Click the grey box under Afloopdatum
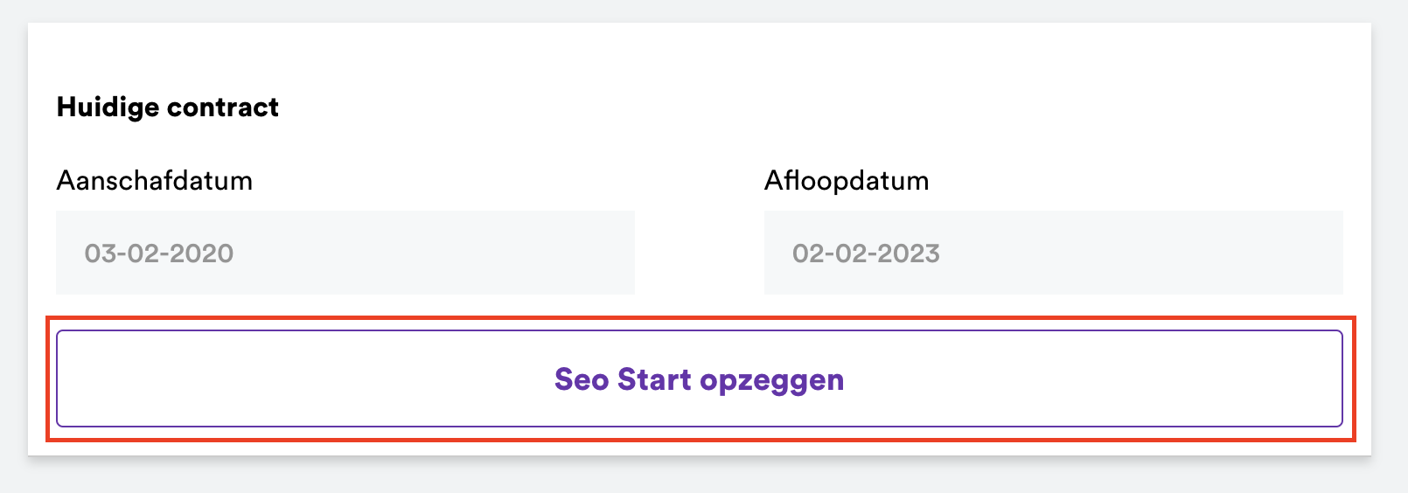Viewport: 1408px width, 493px height. pos(1053,253)
